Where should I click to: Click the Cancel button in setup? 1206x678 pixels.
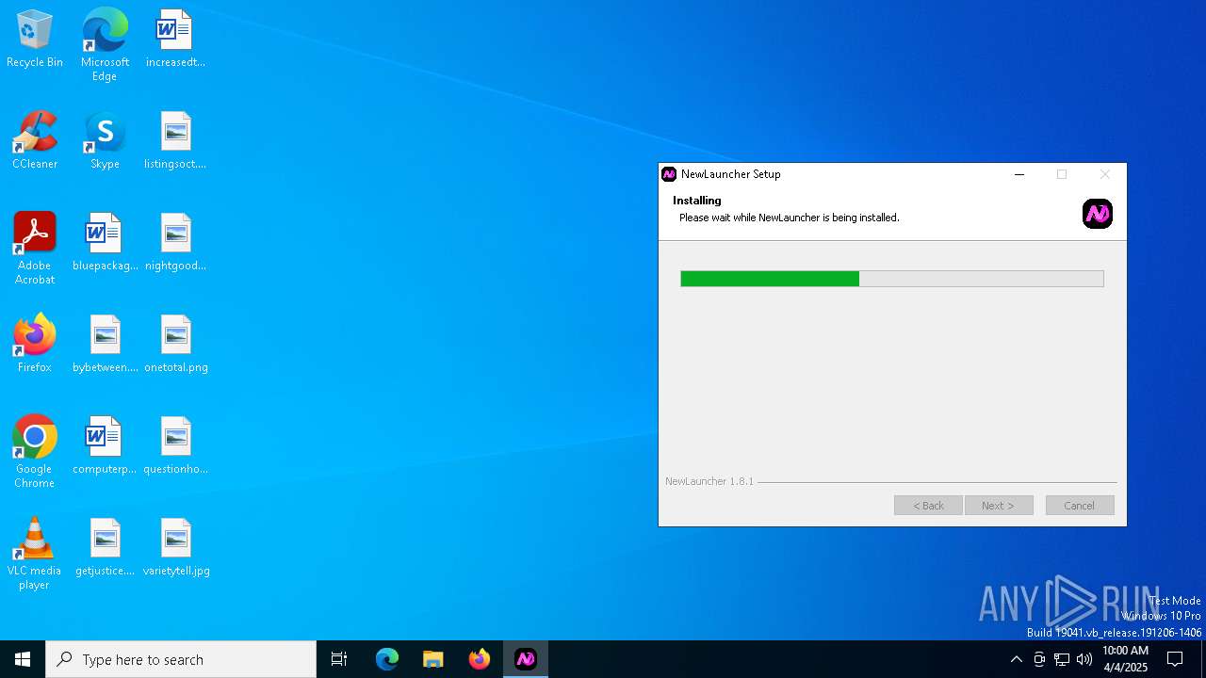pyautogui.click(x=1080, y=506)
